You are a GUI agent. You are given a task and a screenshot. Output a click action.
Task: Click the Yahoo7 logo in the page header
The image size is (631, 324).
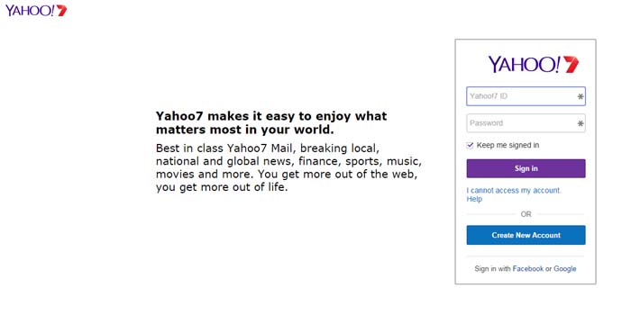point(36,11)
